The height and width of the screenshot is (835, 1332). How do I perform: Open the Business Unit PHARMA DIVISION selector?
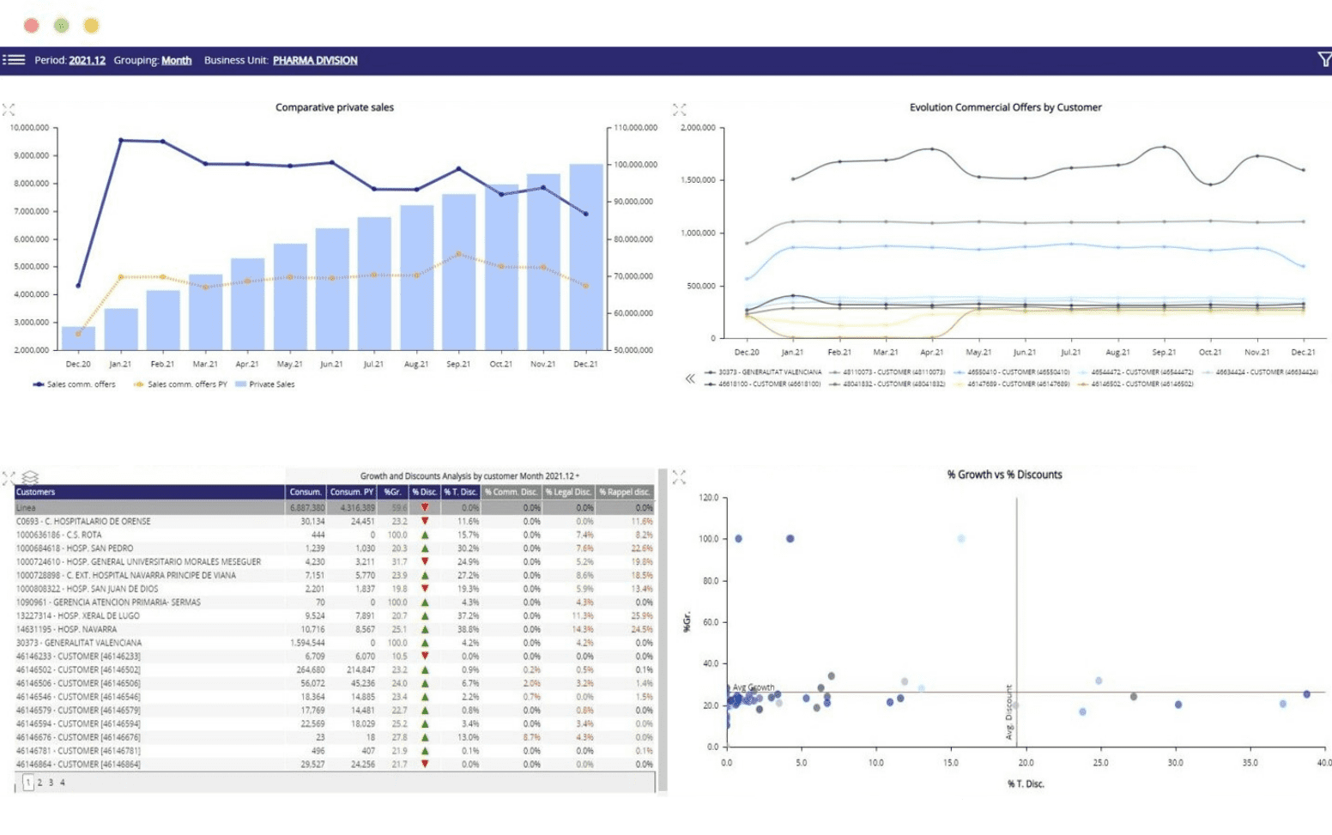coord(315,60)
